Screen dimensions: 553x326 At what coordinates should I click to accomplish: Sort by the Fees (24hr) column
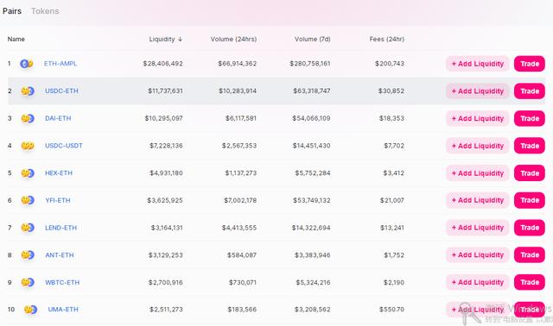pos(386,39)
